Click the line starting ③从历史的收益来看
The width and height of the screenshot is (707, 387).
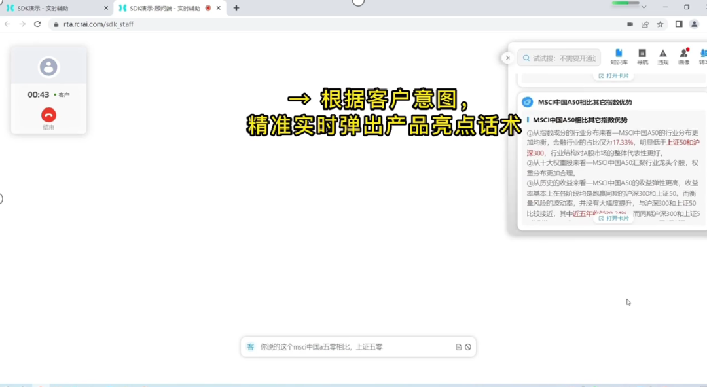click(x=612, y=183)
